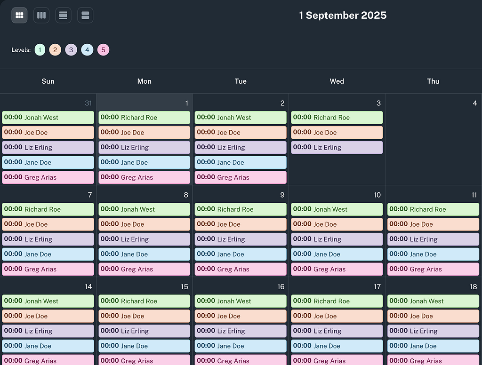
Task: Select day number 9
Action: (282, 195)
